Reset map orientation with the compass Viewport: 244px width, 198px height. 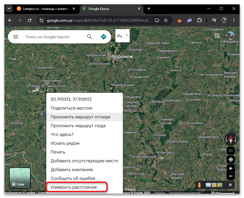pos(231,139)
